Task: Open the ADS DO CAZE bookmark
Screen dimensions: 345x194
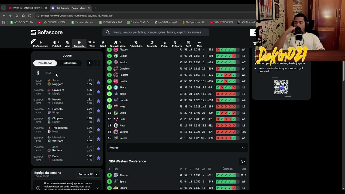Action: click(x=22, y=22)
